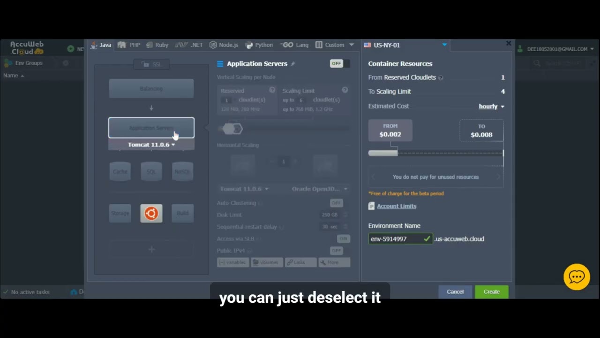The width and height of the screenshot is (600, 338).
Task: Edit the Application Servers layer name pencil
Action: pyautogui.click(x=293, y=64)
